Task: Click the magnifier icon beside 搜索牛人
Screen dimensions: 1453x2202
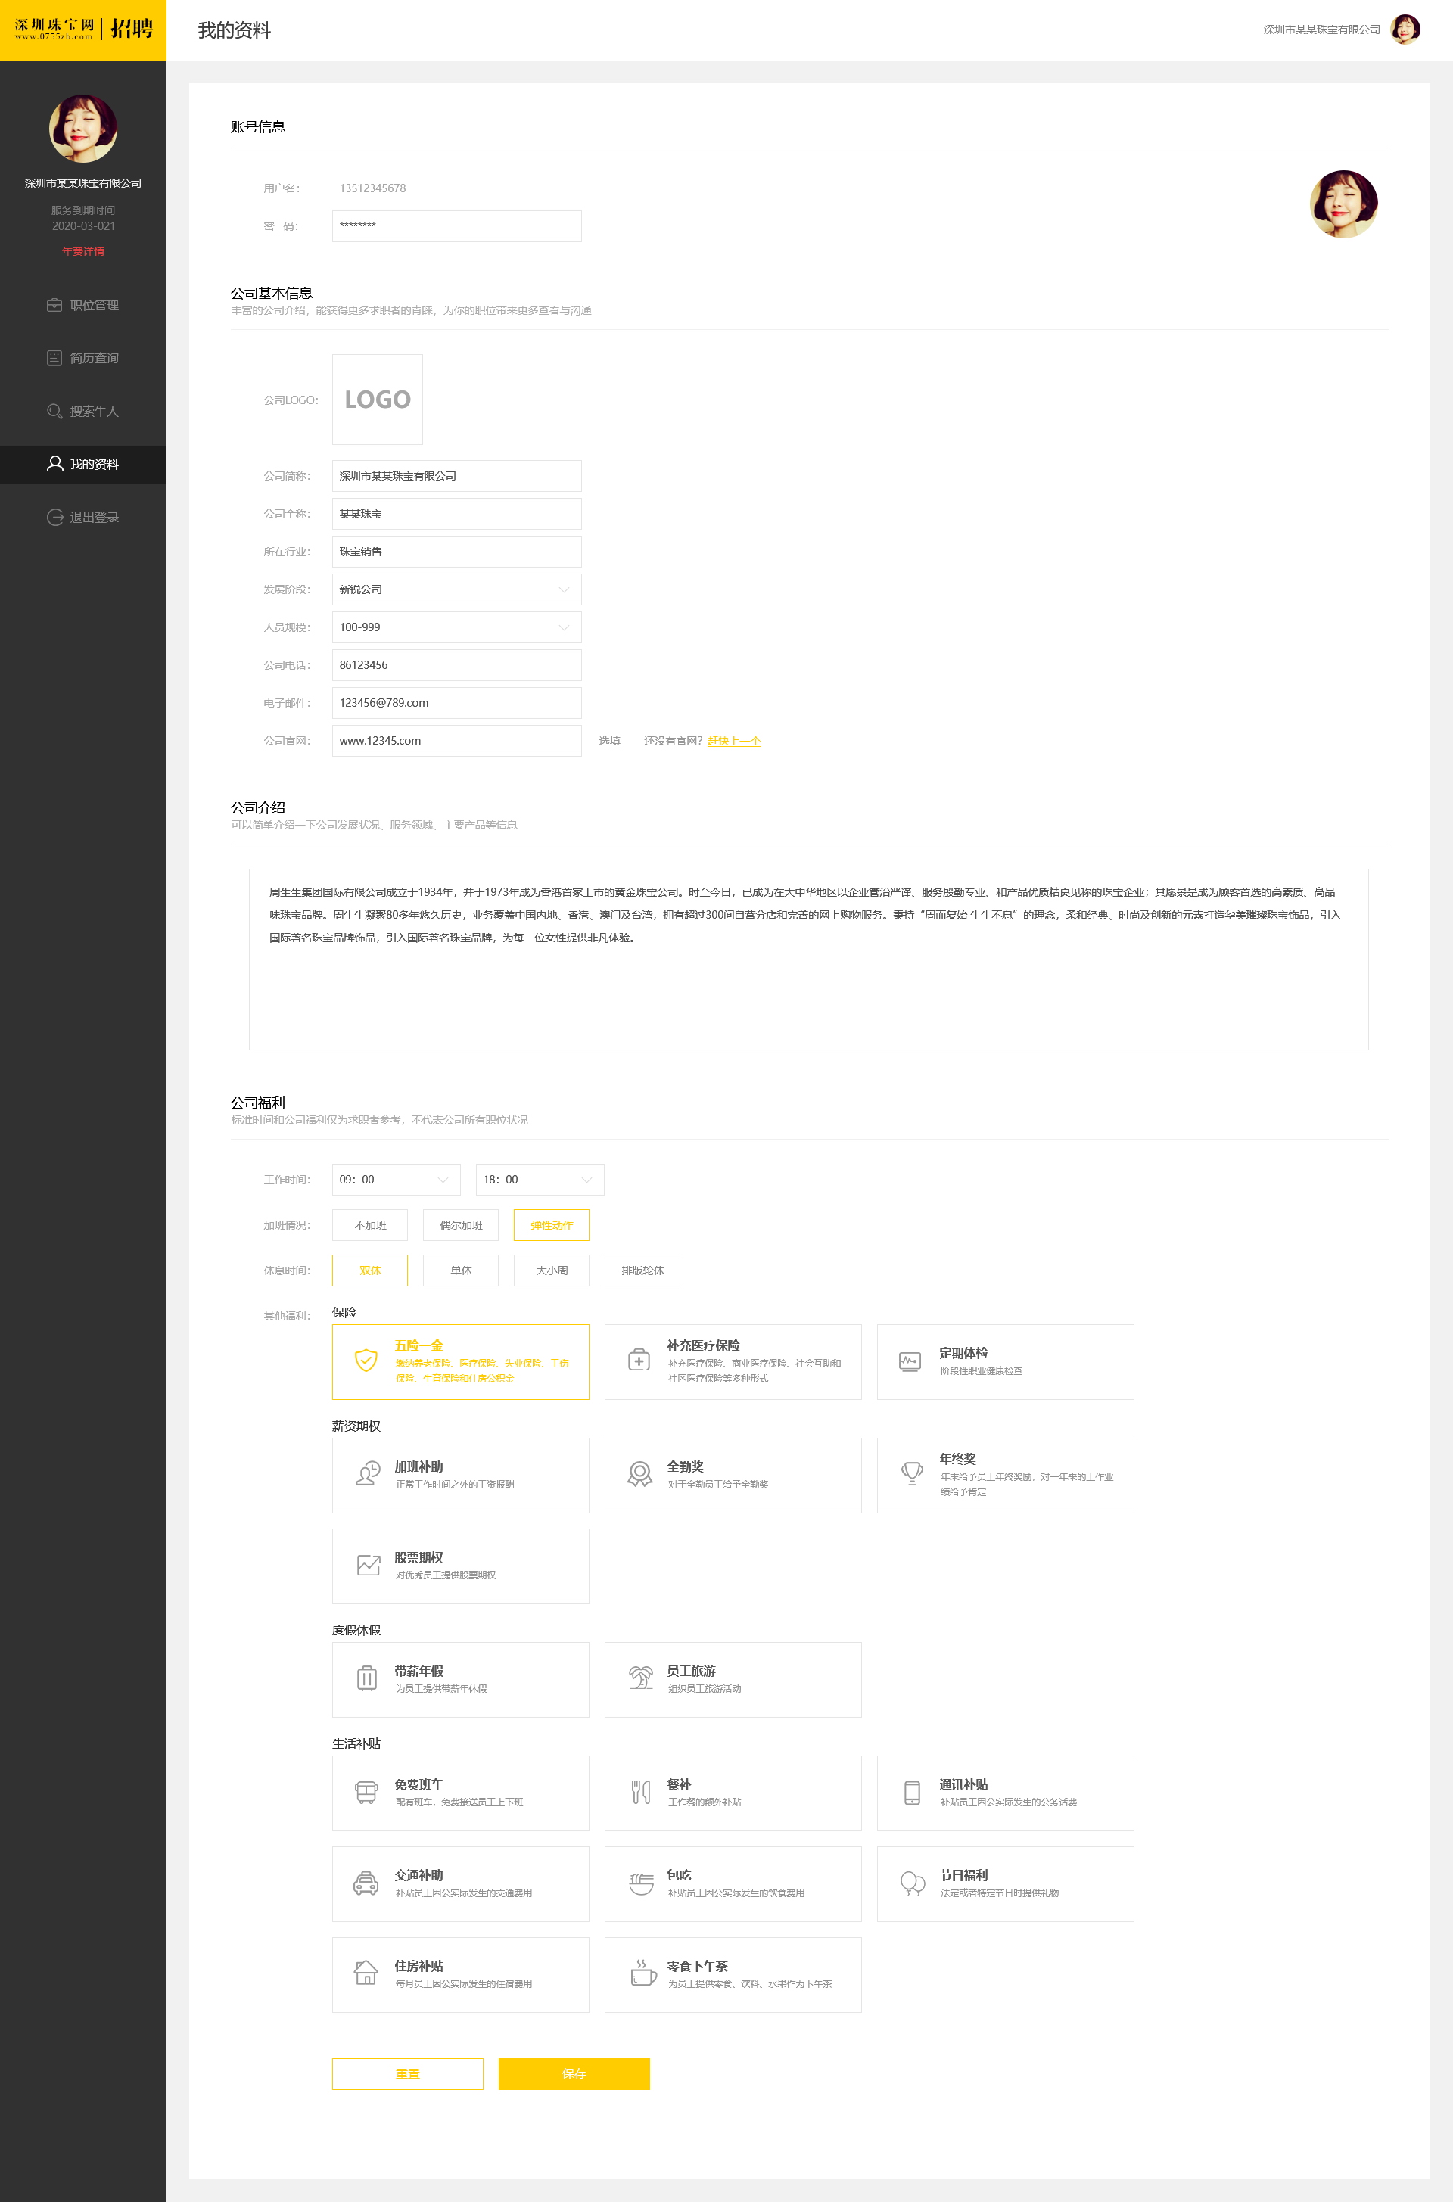Action: pyautogui.click(x=54, y=412)
